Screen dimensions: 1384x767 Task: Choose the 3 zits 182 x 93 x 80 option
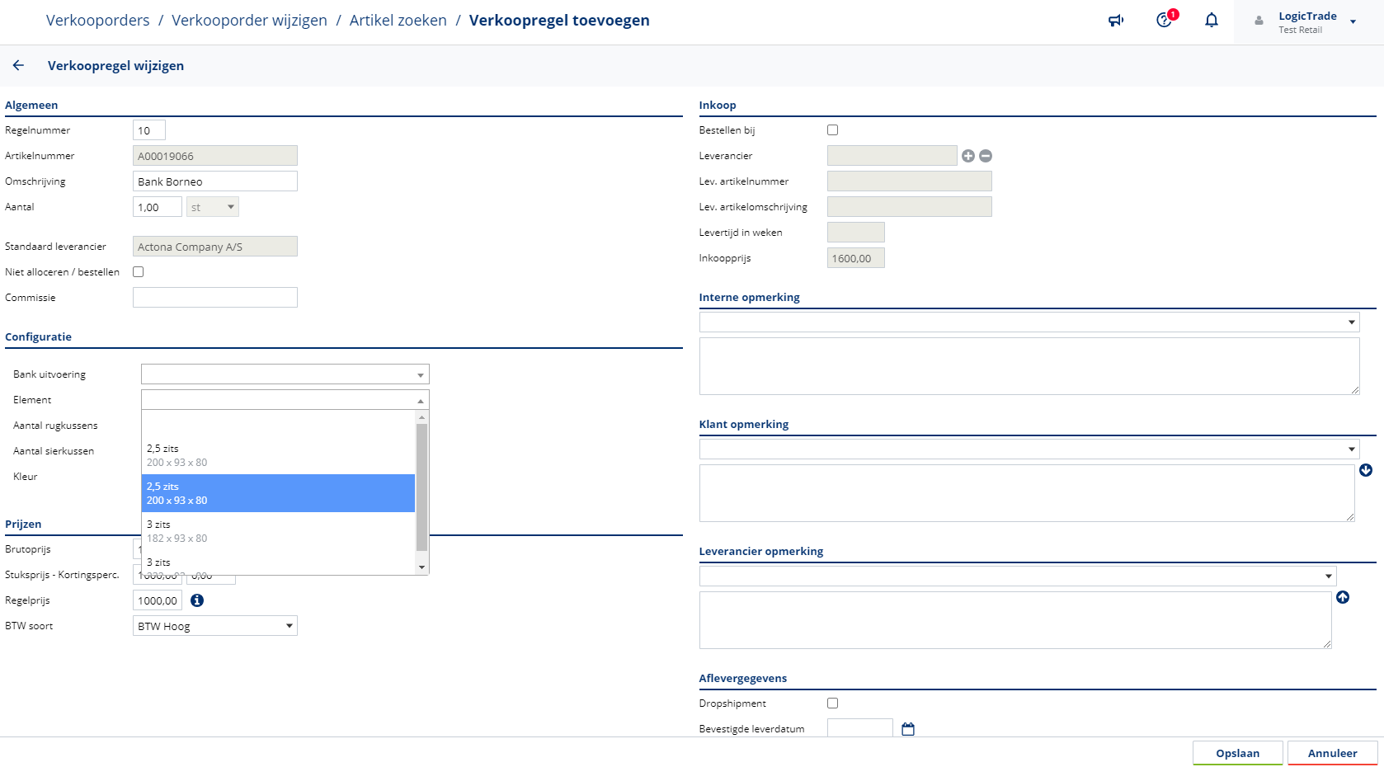click(x=278, y=531)
